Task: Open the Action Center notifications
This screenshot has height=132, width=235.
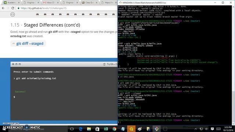Action: (x=212, y=129)
